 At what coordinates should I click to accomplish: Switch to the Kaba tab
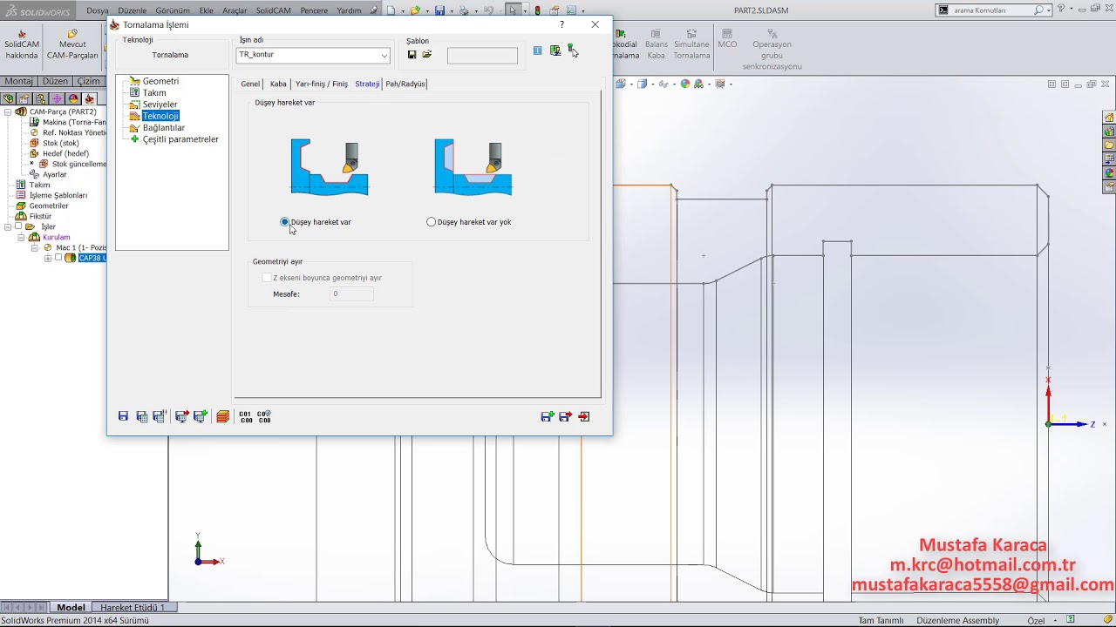coord(278,84)
